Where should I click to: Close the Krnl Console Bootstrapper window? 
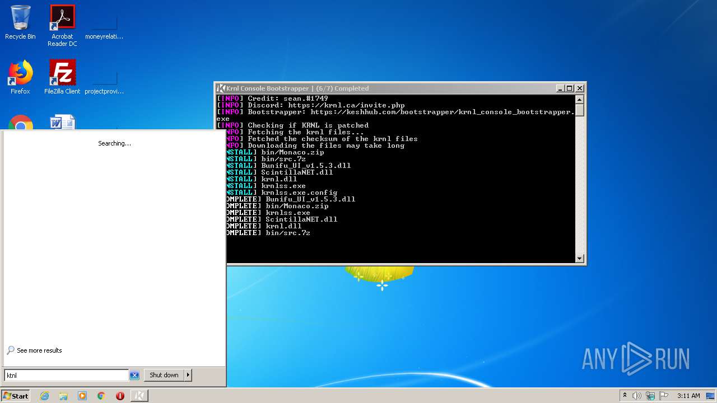tap(580, 88)
